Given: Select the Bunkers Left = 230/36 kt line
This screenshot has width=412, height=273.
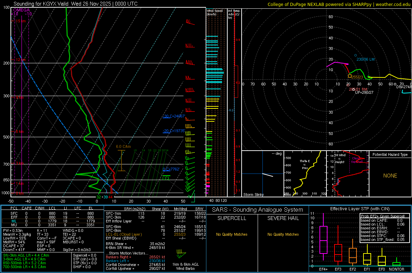Looking at the screenshot, I should 135,261.
